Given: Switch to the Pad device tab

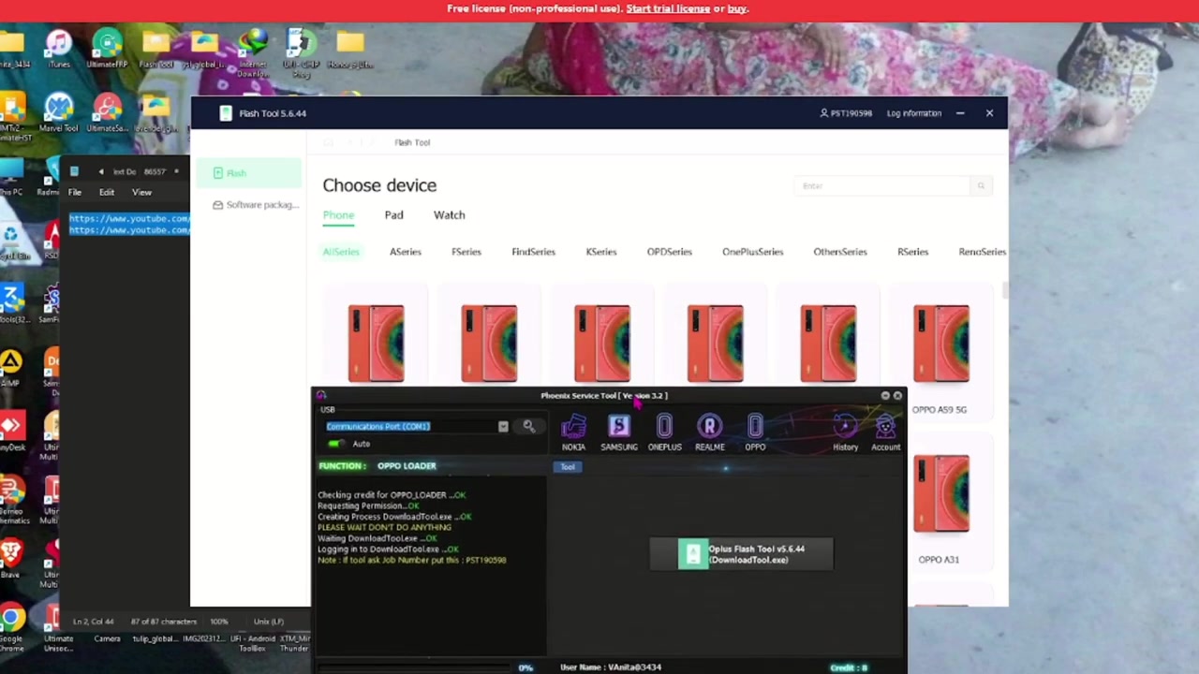Looking at the screenshot, I should (393, 215).
